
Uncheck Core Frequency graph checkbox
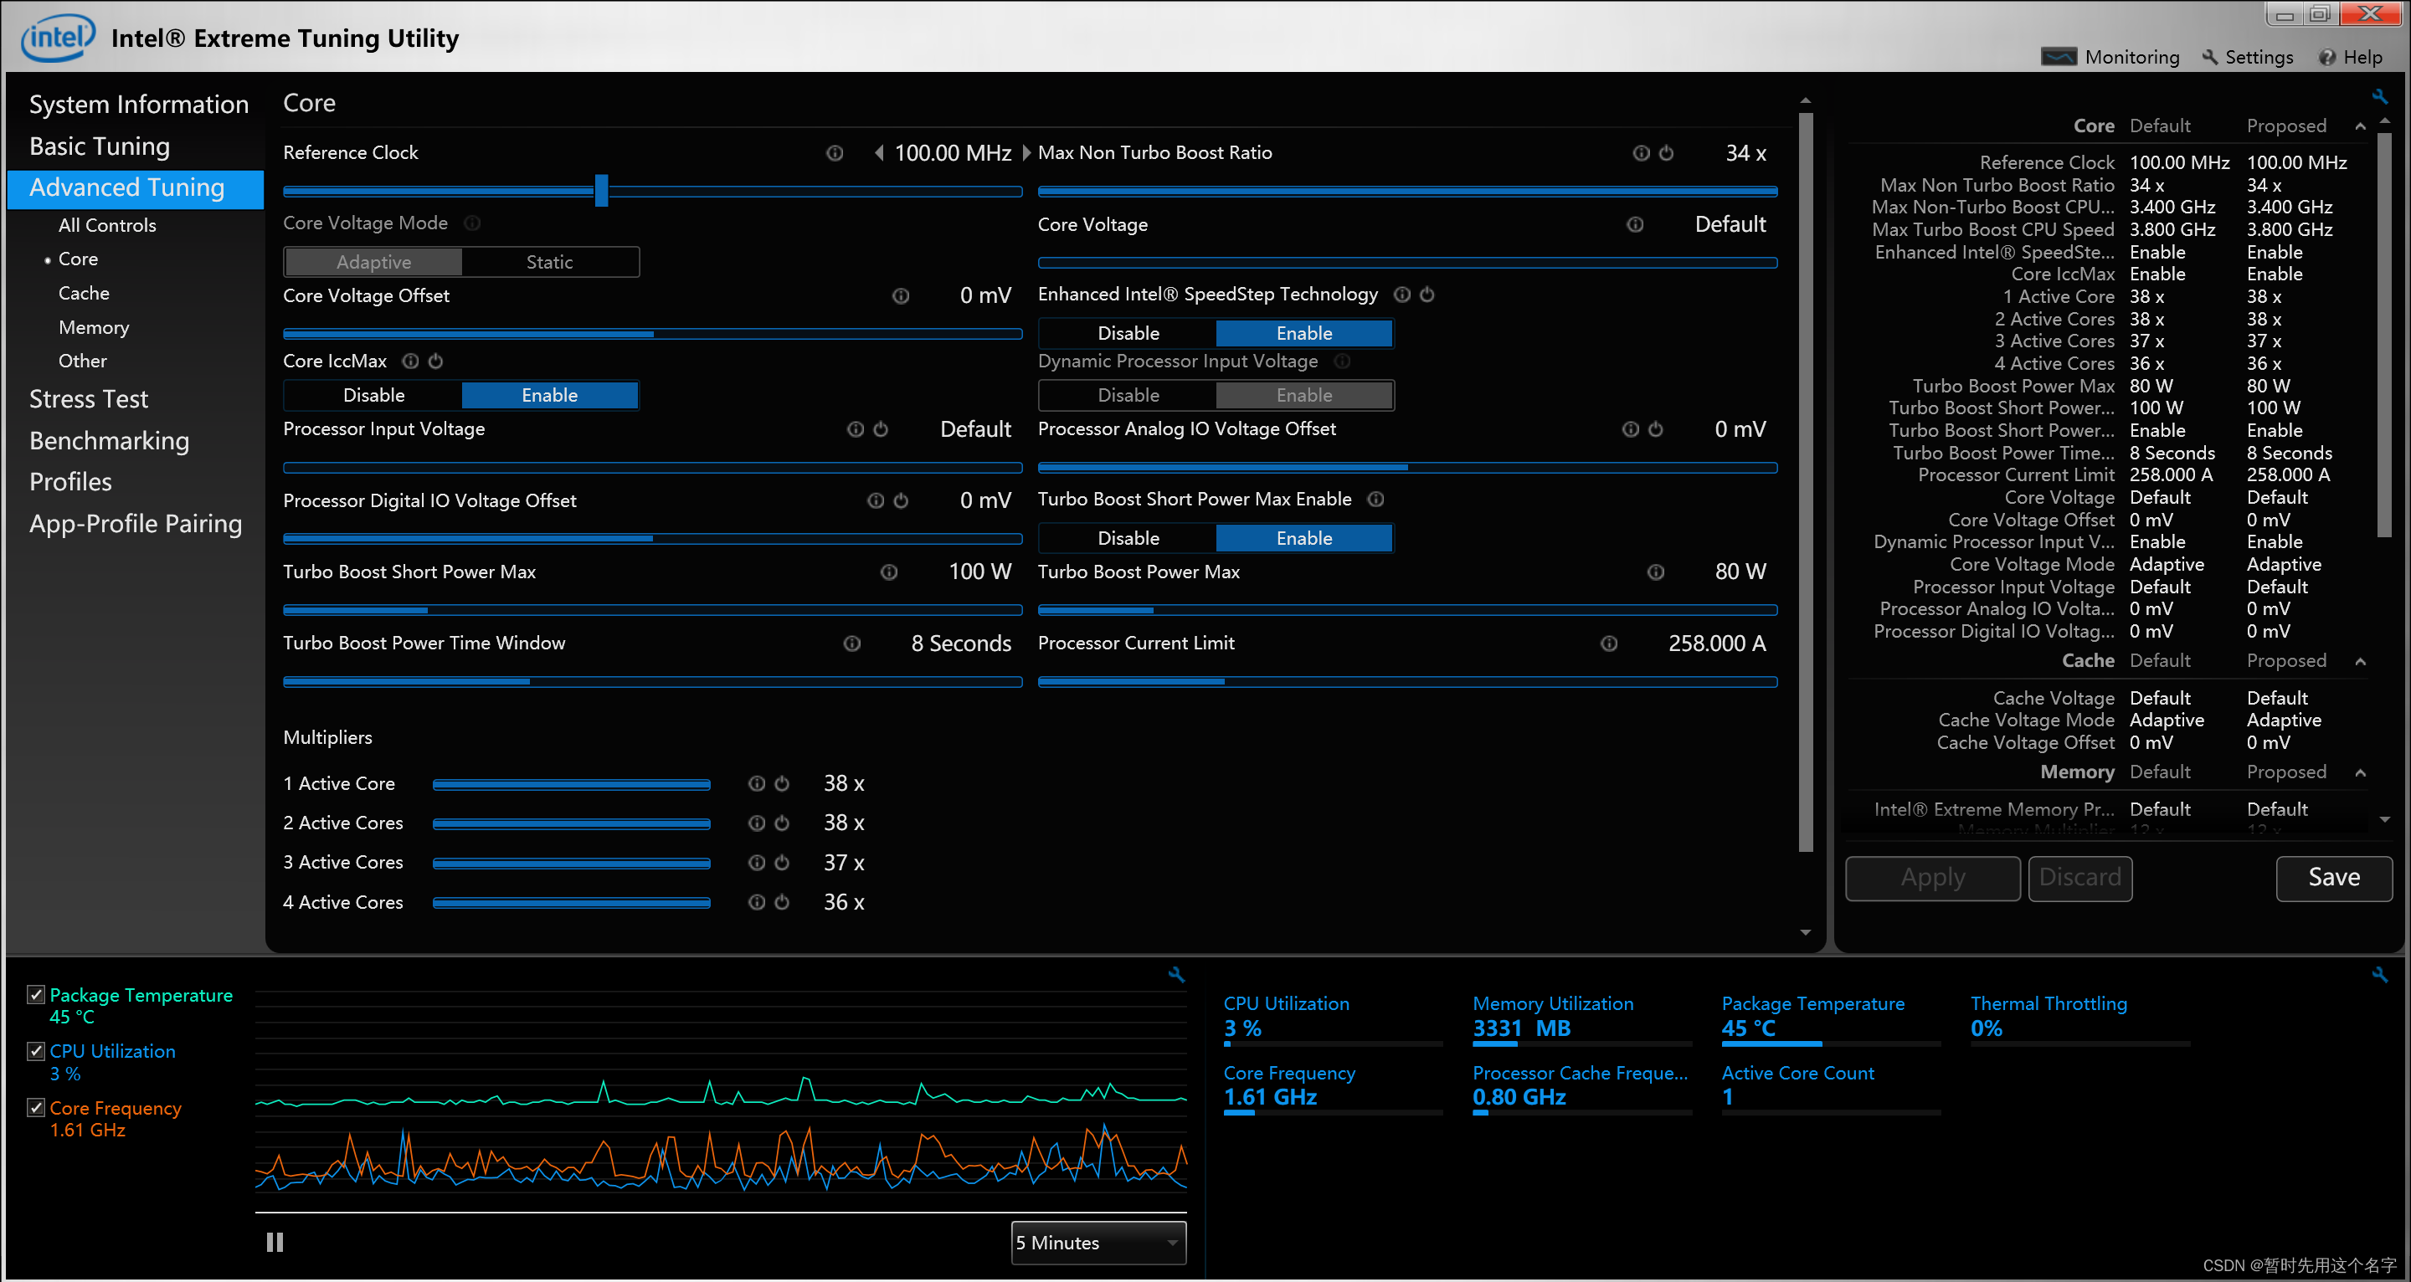coord(37,1108)
